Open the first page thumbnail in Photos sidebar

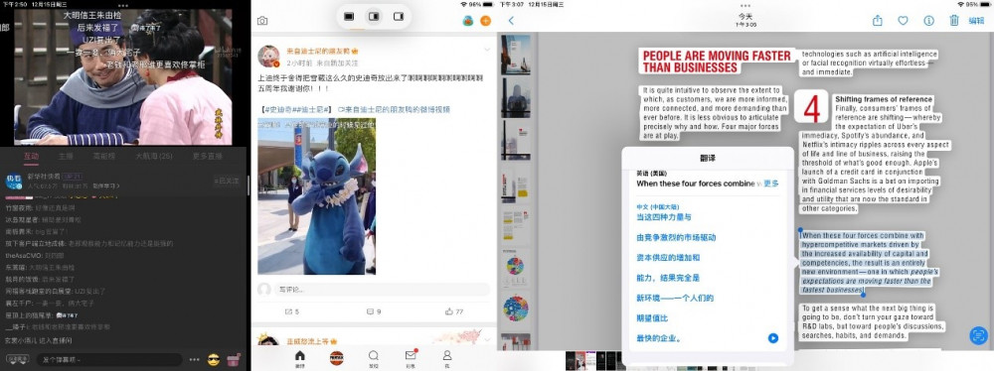pos(515,55)
